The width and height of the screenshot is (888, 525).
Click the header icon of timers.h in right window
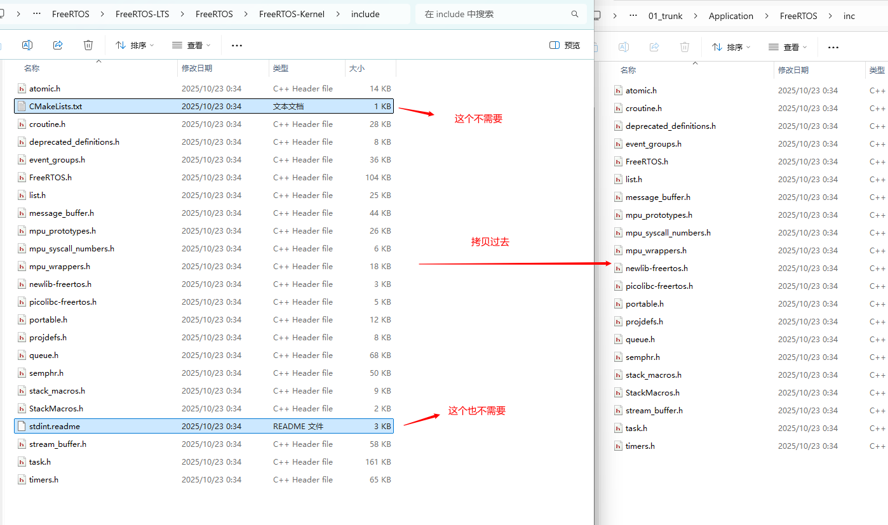(618, 446)
